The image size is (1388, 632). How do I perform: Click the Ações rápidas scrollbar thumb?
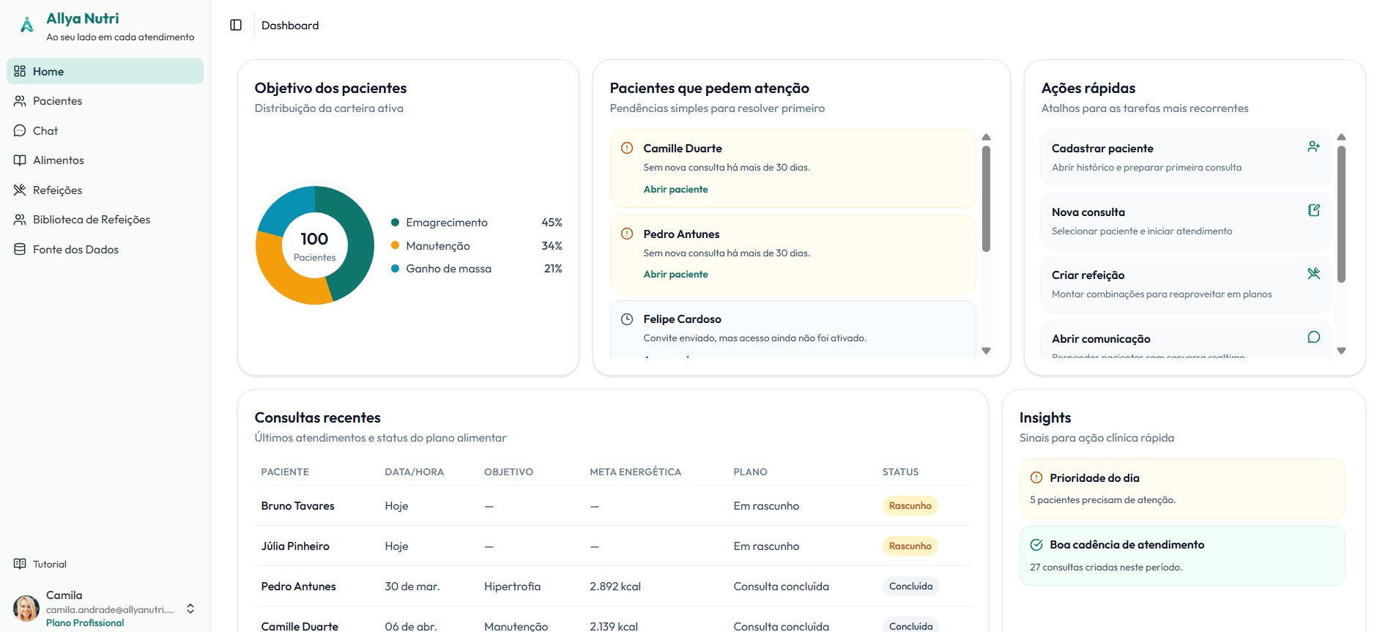1341,214
